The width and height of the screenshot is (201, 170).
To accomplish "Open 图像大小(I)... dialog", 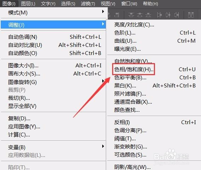I will click(53, 66).
